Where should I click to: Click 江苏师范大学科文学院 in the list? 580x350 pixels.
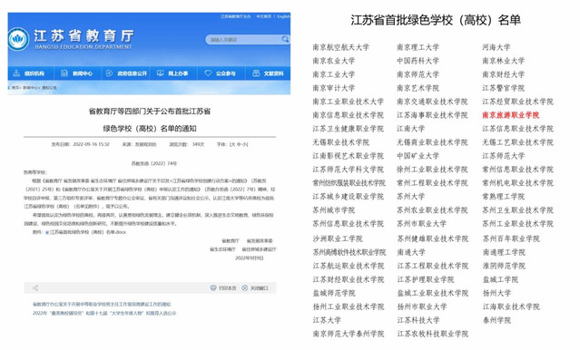coord(348,170)
